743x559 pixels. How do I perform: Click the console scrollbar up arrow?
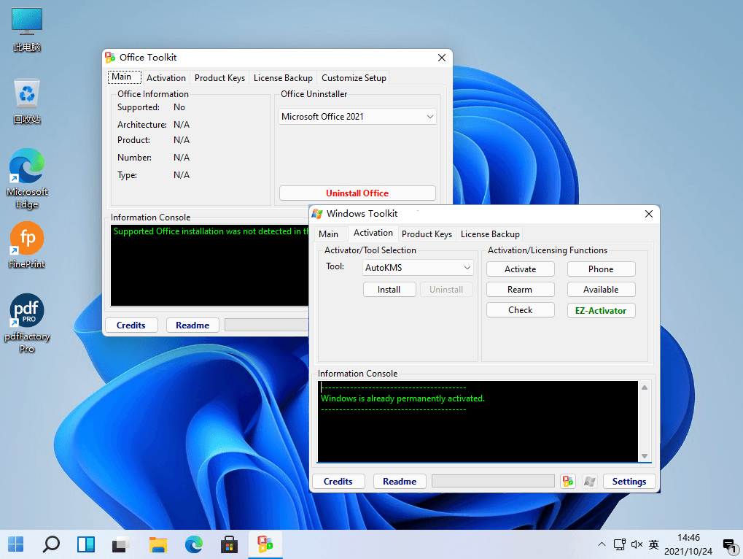point(645,388)
